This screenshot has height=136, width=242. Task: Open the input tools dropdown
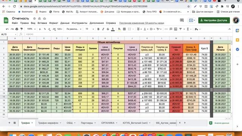pos(197,29)
